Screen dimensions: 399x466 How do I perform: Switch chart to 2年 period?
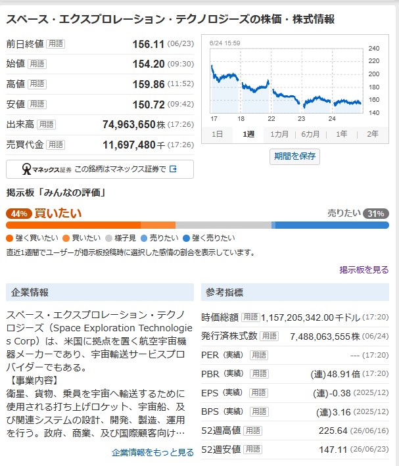tap(372, 134)
